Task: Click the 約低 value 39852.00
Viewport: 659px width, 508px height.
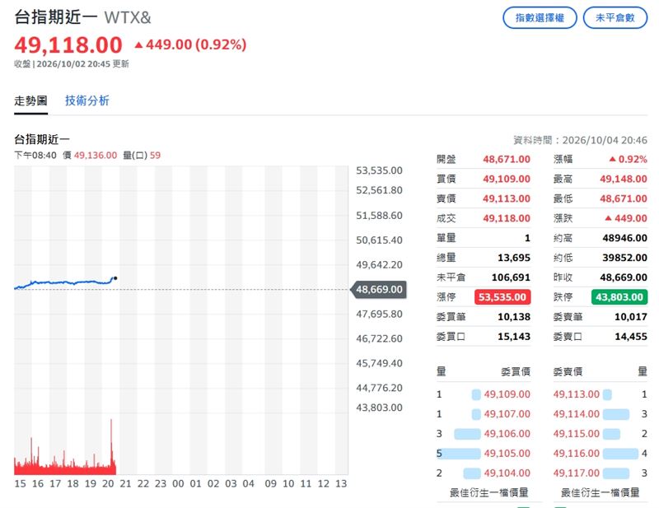Action: tap(625, 258)
